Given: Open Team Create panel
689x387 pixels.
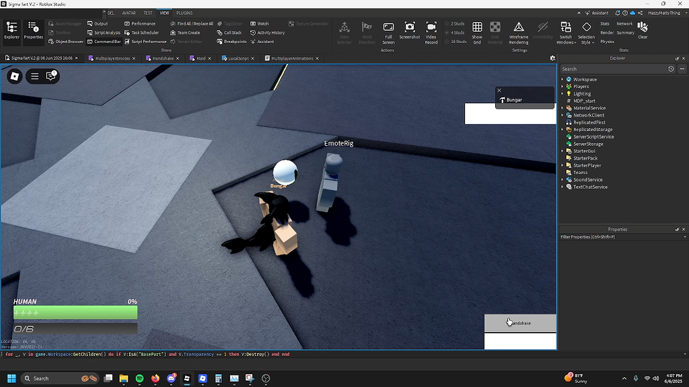Looking at the screenshot, I should tap(185, 32).
